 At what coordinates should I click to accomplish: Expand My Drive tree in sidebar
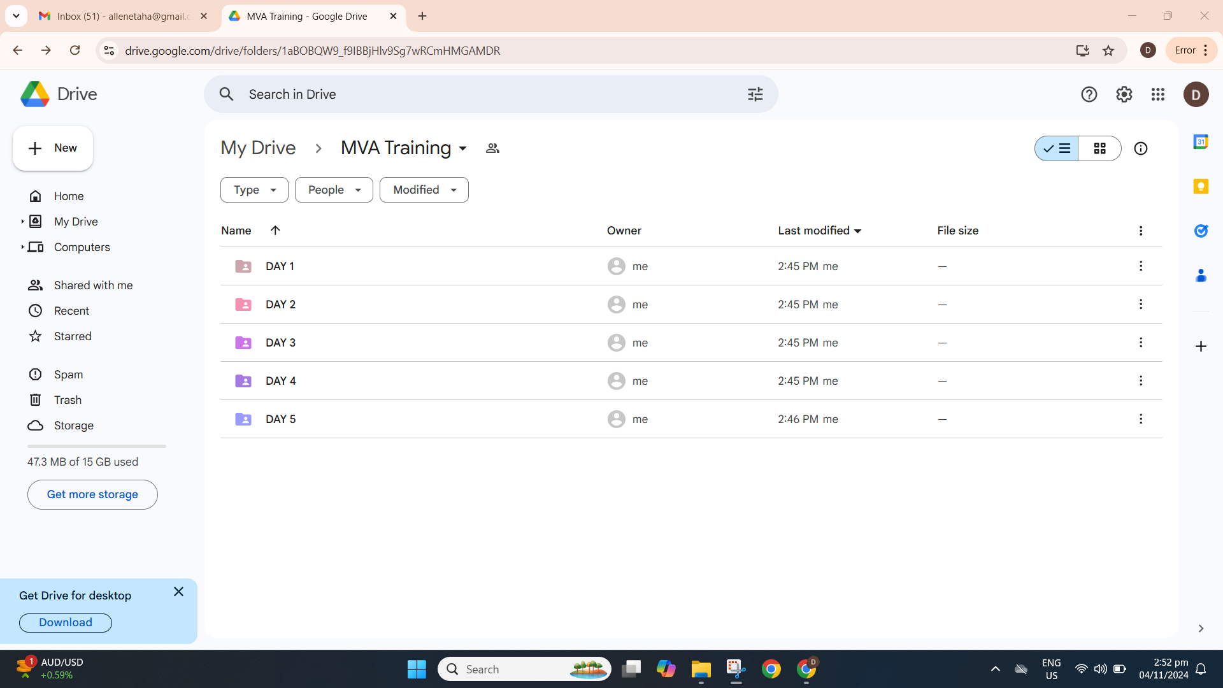[22, 222]
